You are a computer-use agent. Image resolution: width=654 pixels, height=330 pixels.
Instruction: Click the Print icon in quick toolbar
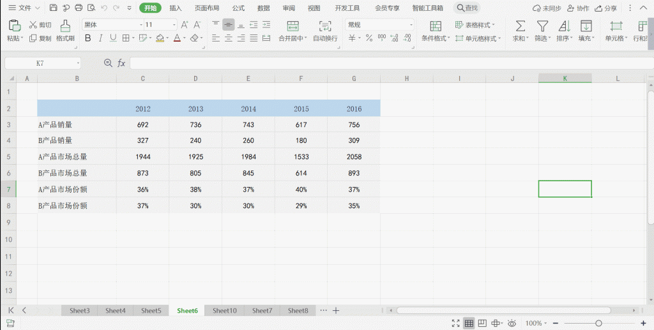79,8
